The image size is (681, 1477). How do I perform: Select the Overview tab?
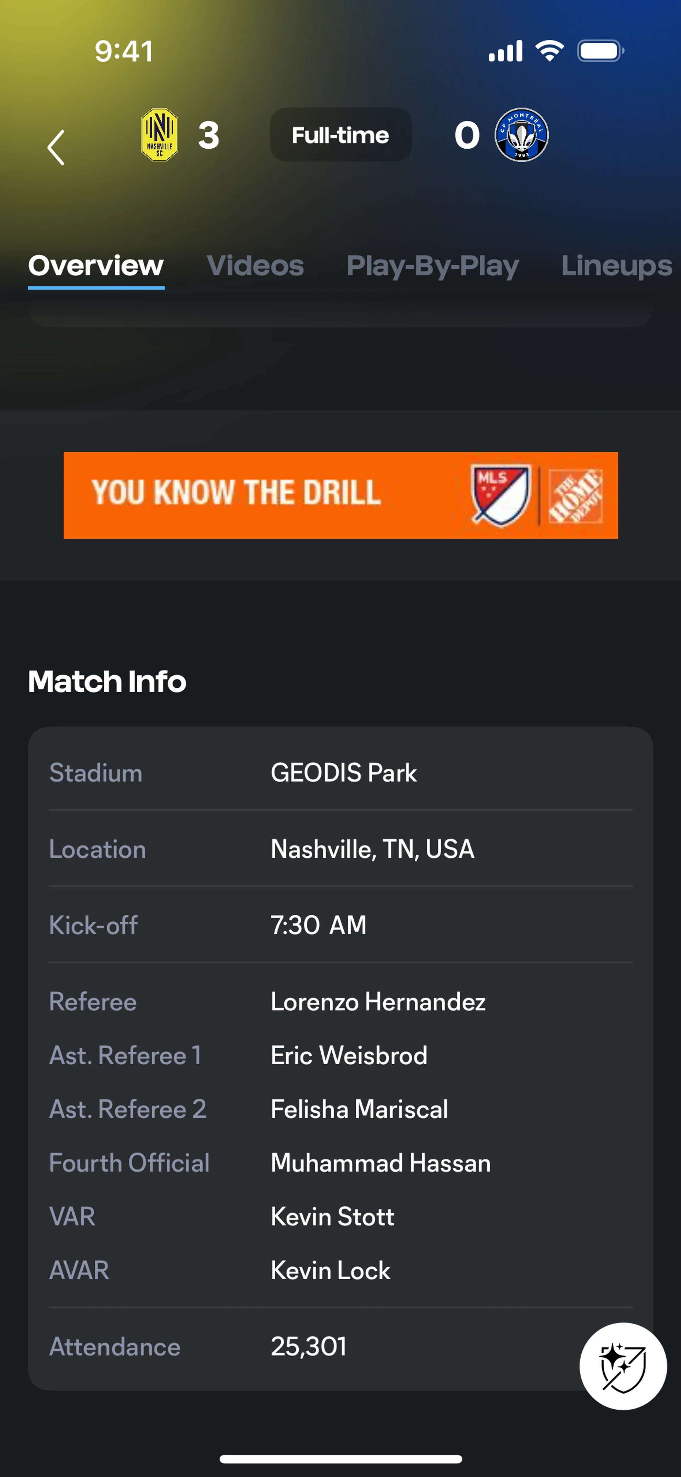[x=96, y=266]
